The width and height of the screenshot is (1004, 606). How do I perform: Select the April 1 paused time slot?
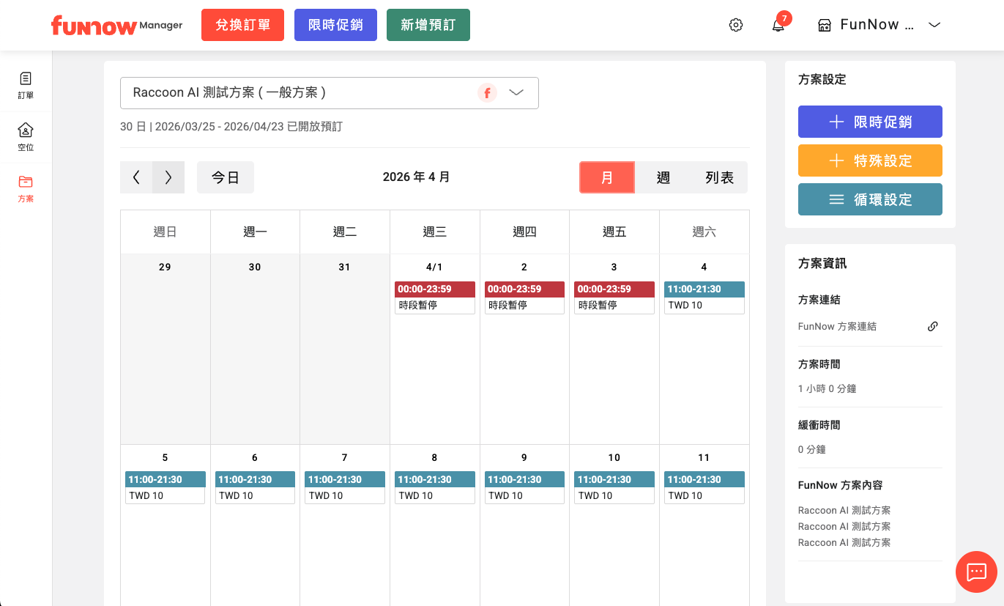pos(434,298)
